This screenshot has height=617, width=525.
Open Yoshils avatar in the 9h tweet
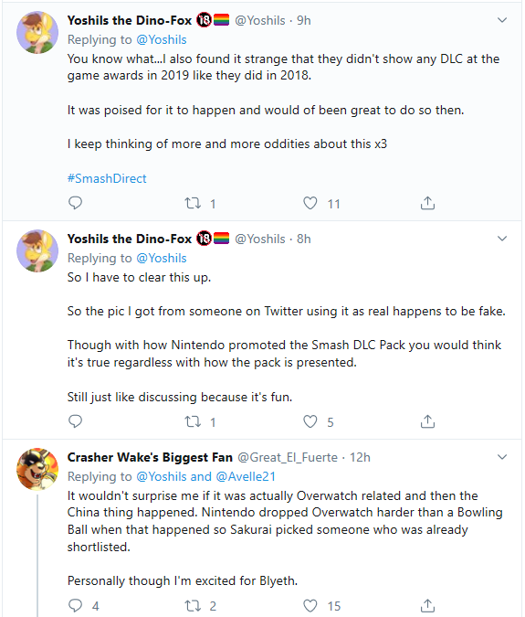point(37,32)
